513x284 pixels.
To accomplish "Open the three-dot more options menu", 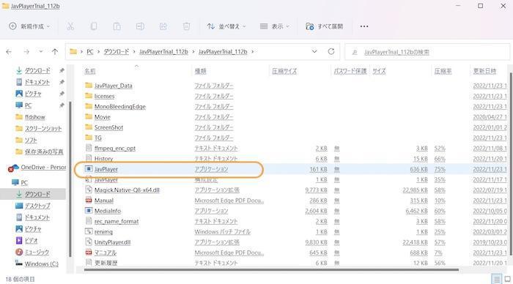I will [x=364, y=26].
